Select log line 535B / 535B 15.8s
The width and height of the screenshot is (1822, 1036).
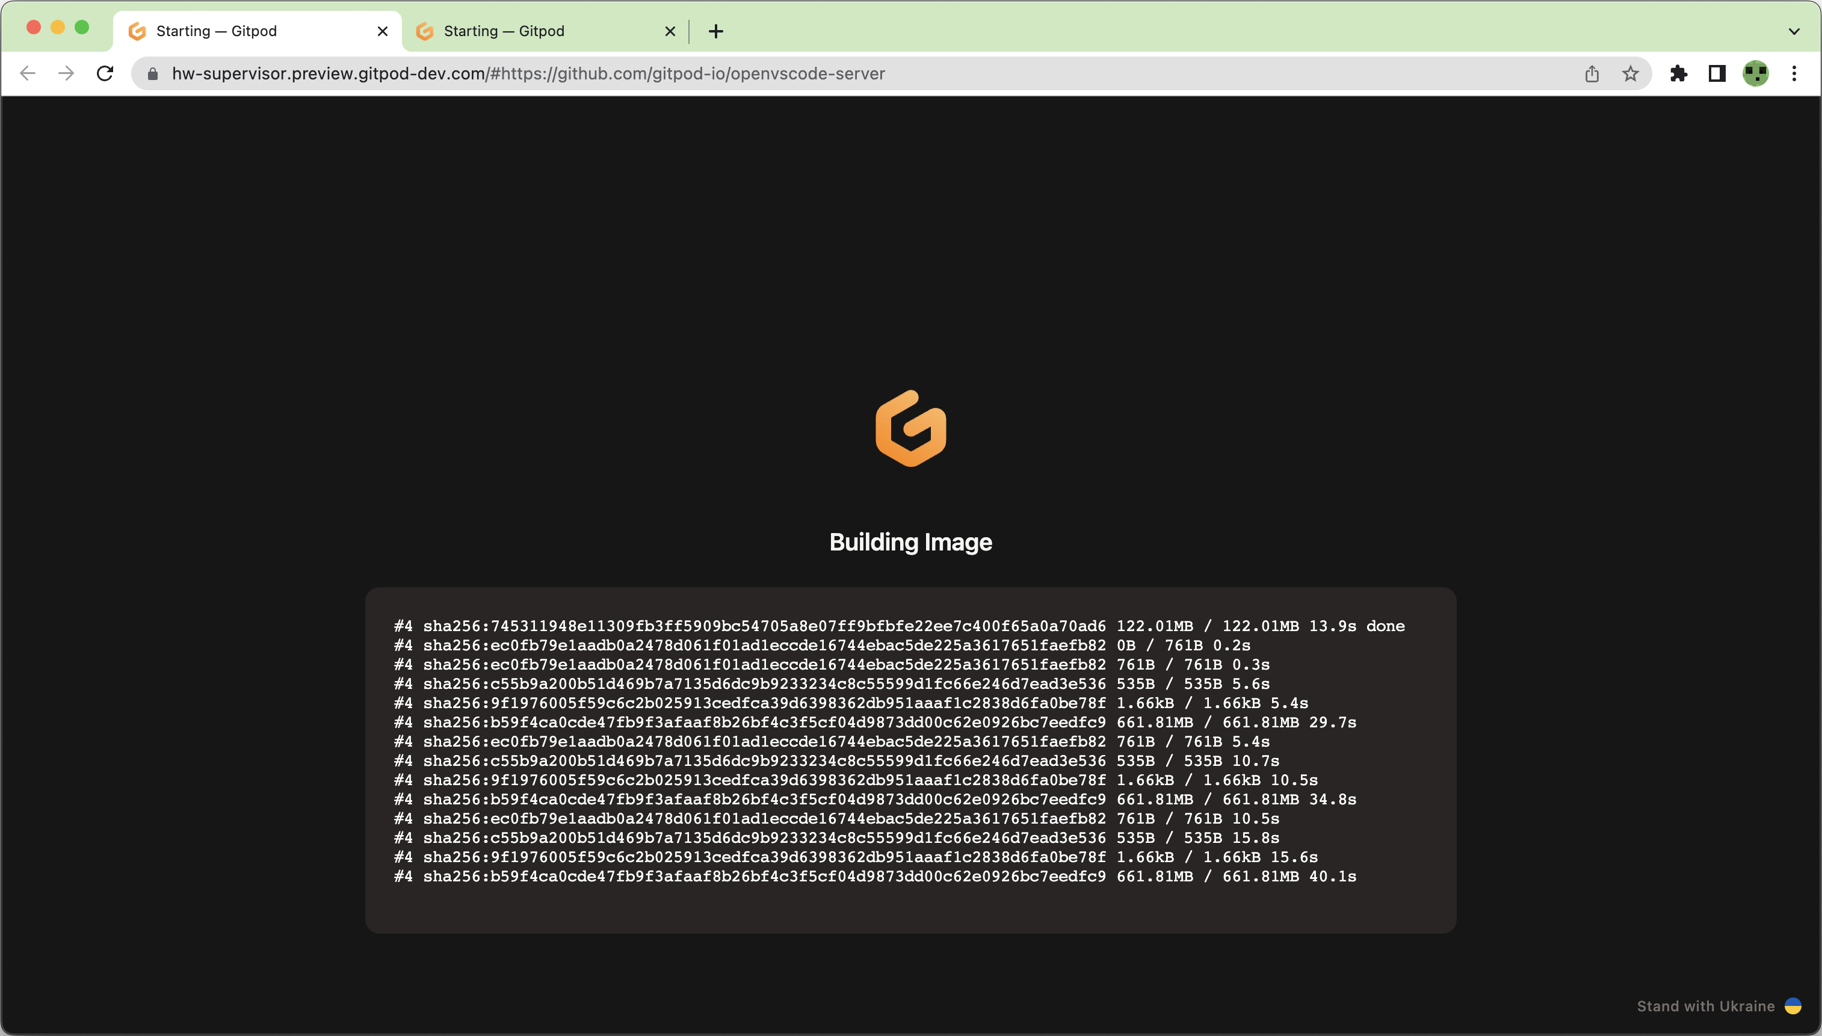(836, 837)
